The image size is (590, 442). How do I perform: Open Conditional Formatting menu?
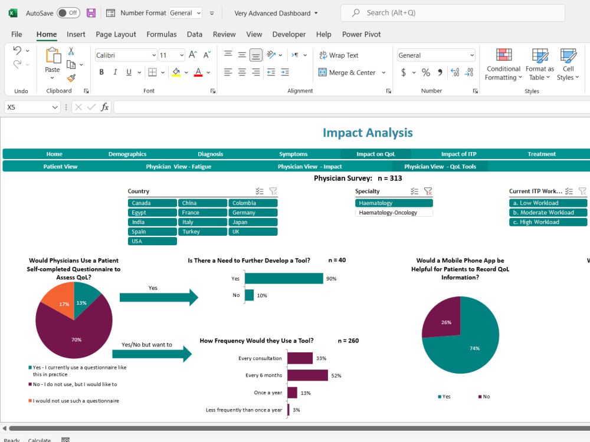pos(503,65)
